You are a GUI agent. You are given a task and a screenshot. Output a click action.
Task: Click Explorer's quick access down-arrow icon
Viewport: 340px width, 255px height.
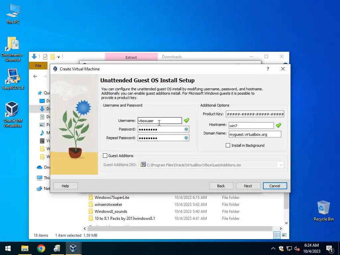34,56
